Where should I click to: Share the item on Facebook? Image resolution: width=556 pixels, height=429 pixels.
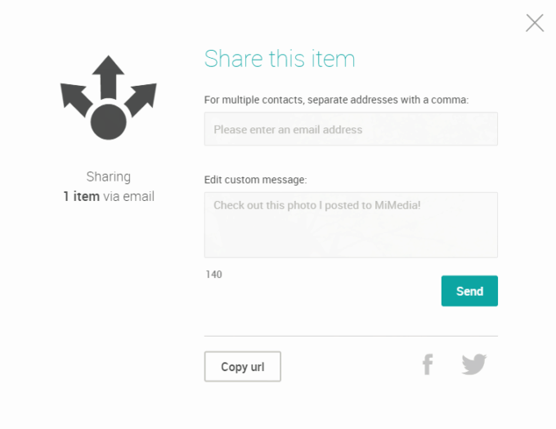(x=427, y=364)
